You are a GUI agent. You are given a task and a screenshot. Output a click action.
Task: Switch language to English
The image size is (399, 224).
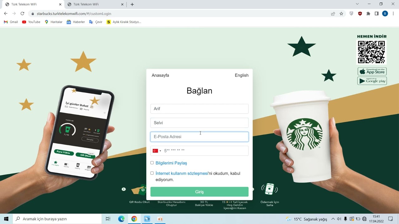[242, 75]
